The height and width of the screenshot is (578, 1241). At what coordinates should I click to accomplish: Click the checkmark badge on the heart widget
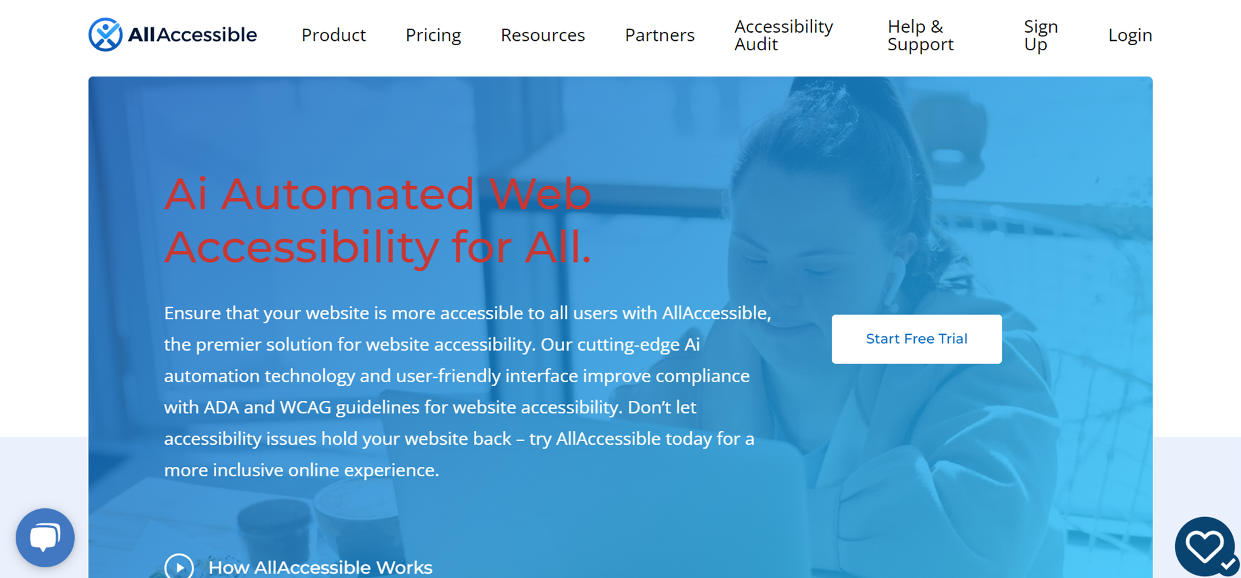1227,565
